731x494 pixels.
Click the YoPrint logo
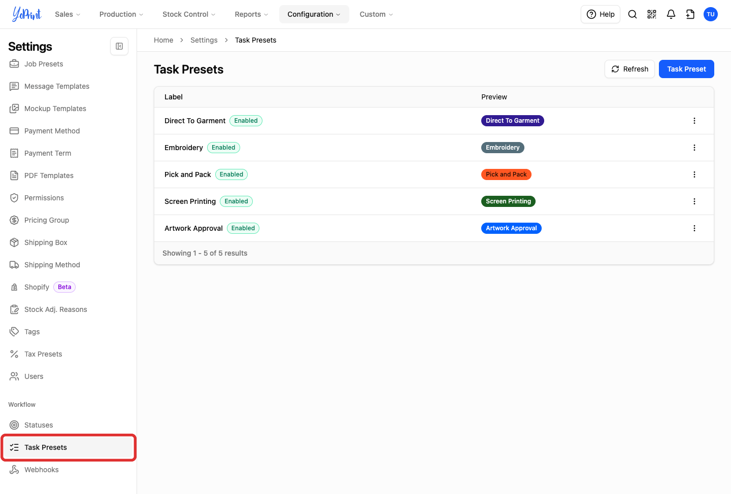point(26,14)
